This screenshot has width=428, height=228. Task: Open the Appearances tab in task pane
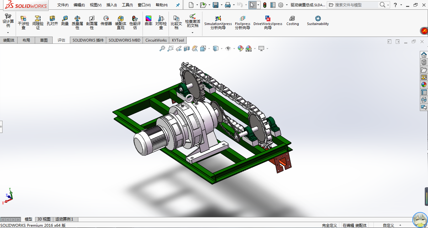[x=424, y=85]
